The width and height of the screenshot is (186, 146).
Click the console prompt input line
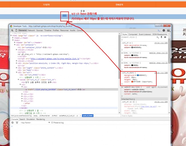(x=91, y=126)
